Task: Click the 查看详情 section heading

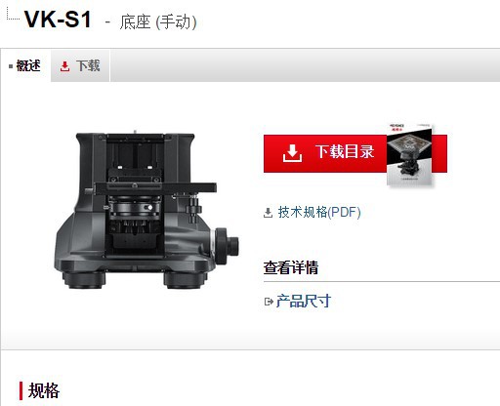Action: [x=291, y=267]
